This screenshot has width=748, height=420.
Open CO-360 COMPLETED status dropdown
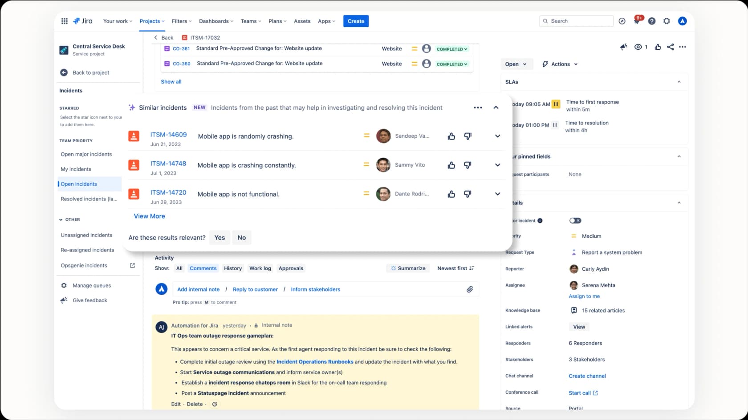point(452,64)
